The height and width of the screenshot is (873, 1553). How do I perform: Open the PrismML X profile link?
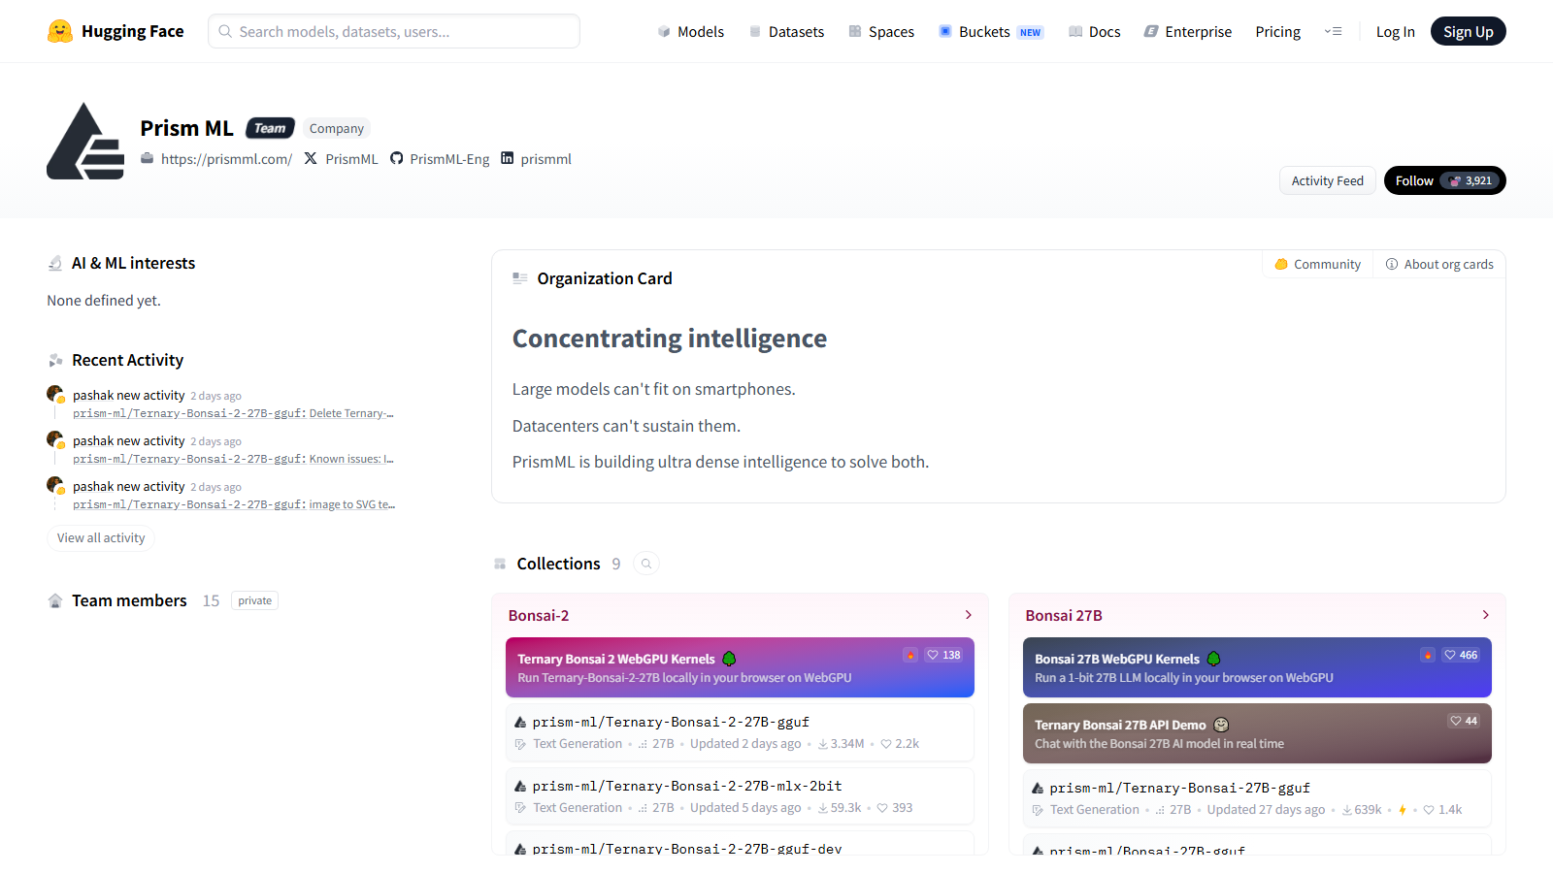click(x=341, y=158)
